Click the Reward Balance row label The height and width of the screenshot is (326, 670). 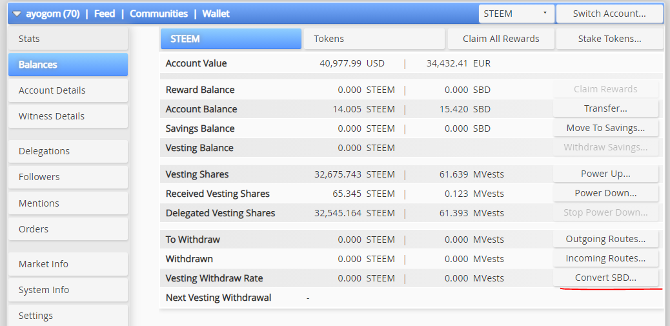click(x=200, y=90)
